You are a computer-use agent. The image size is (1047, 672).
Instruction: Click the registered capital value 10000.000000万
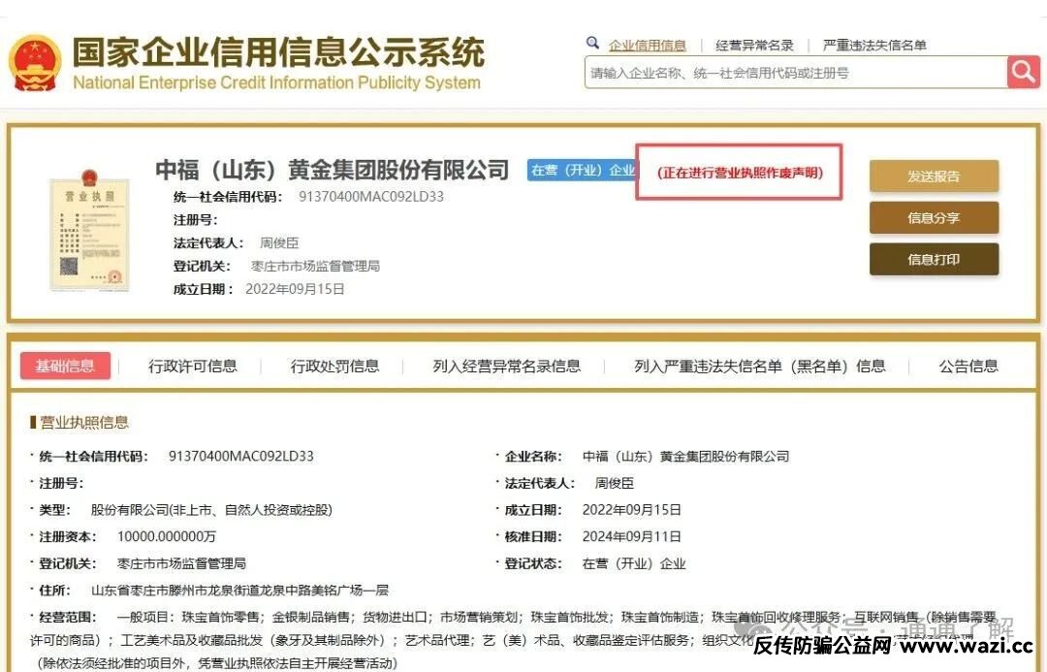pyautogui.click(x=167, y=536)
